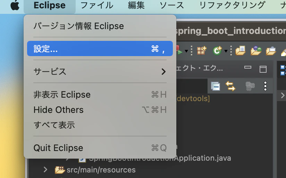Click the New Java Class icon
This screenshot has height=178, width=286.
click(217, 51)
